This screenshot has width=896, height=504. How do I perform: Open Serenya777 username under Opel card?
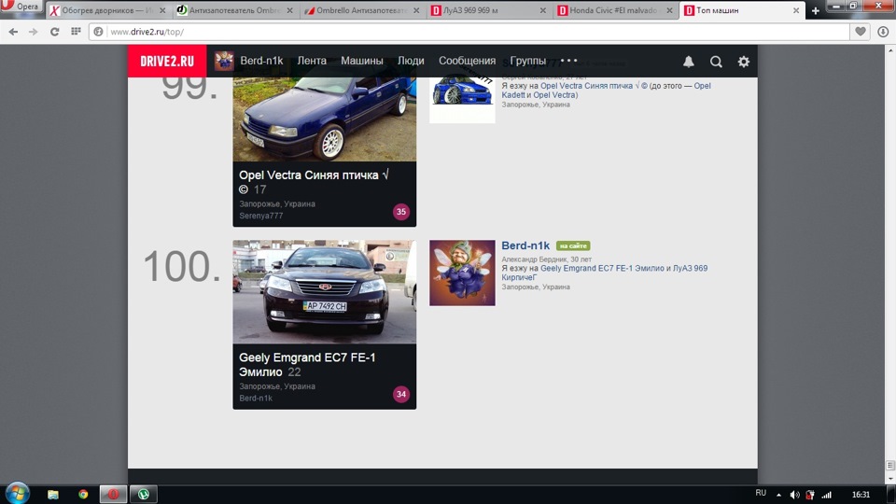click(x=261, y=216)
